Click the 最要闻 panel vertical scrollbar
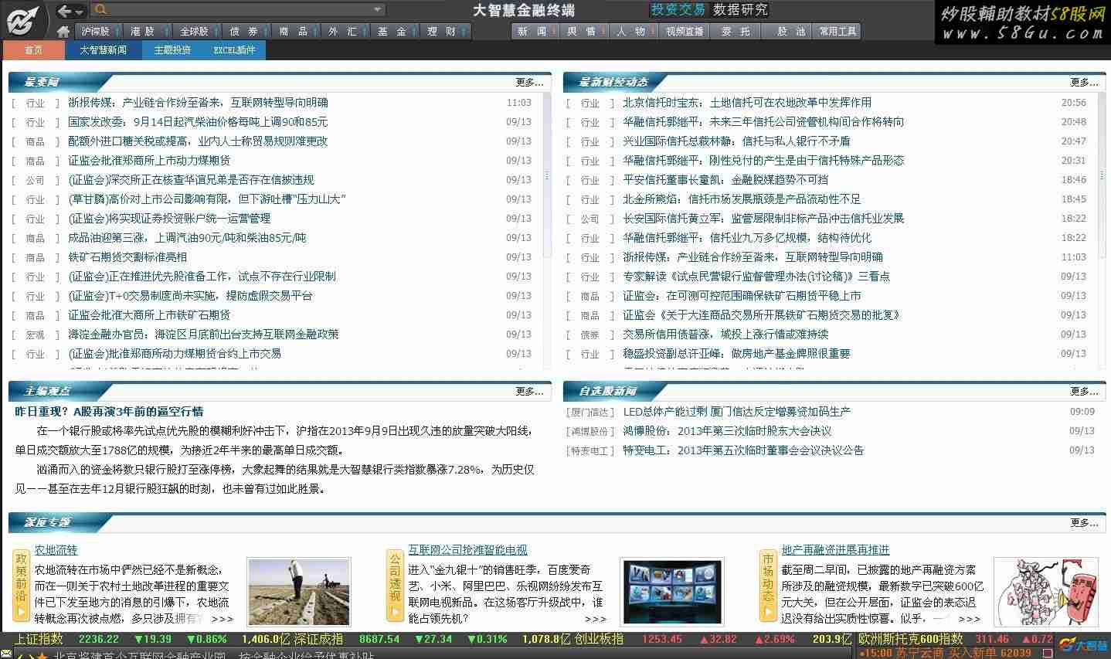 click(x=547, y=176)
